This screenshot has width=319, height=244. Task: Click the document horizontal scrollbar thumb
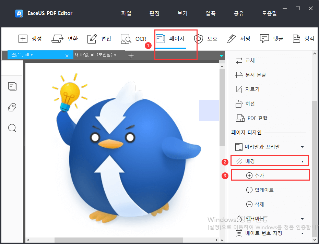point(119,240)
